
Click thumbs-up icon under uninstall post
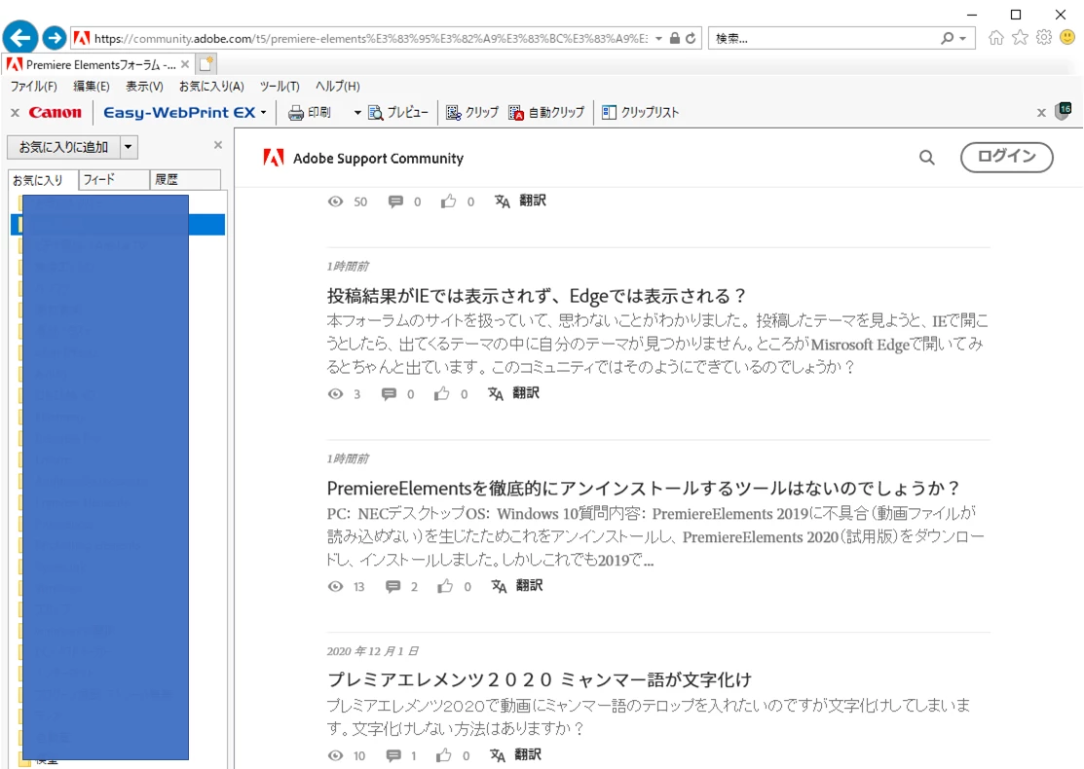(445, 586)
